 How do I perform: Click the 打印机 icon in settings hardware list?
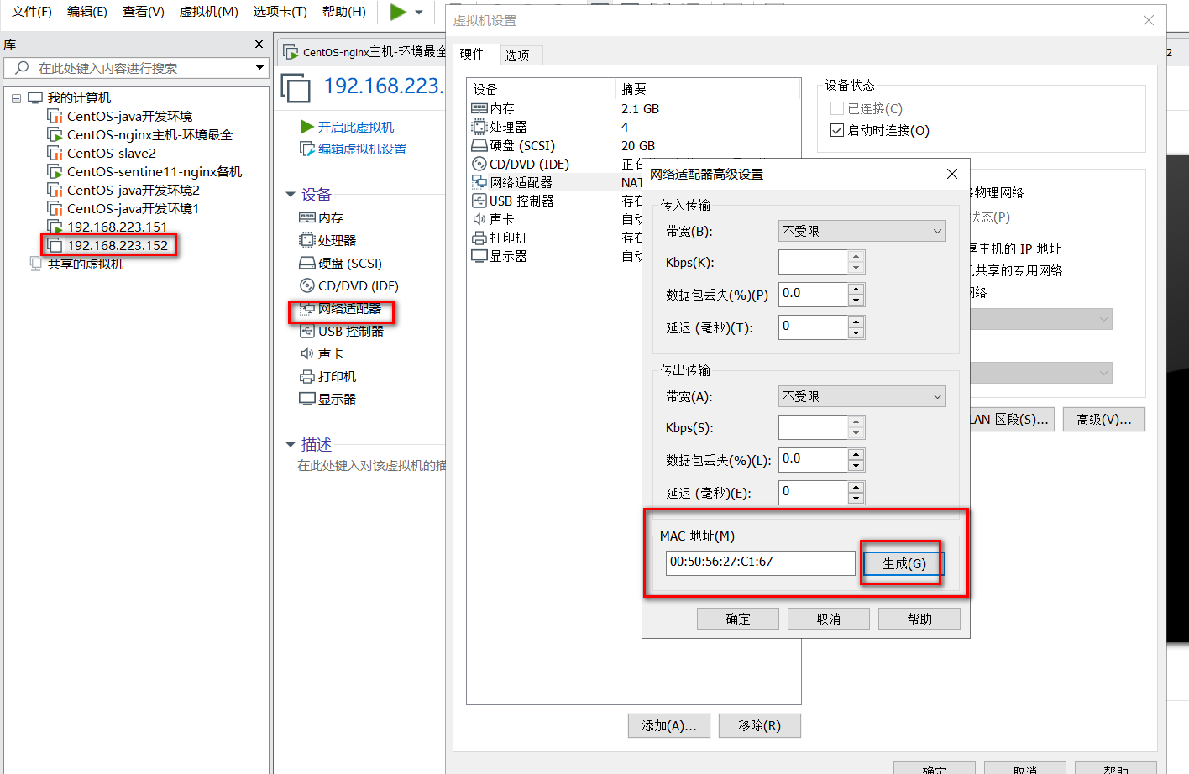(x=479, y=238)
